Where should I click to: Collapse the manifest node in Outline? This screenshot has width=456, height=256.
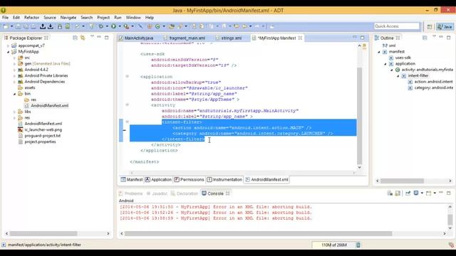point(379,52)
